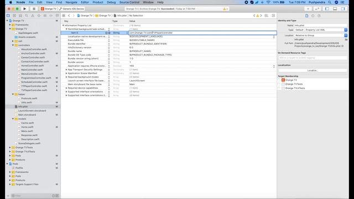Open the Report navigator
Image resolution: width=354 pixels, height=199 pixels.
point(57,15)
